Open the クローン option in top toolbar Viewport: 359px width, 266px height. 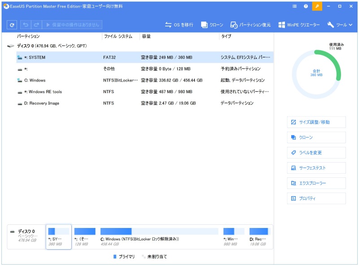(x=212, y=25)
